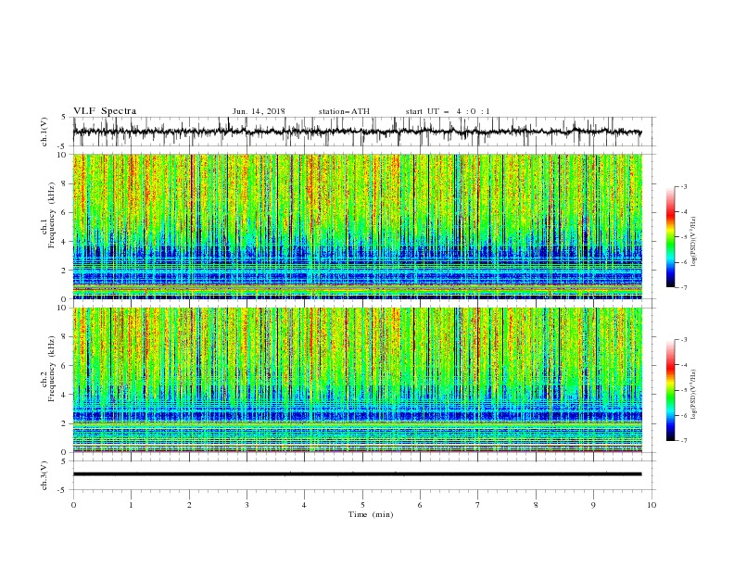Viewport: 734px width, 567px height.
Task: Click the ch.2 PSD color bar
Action: point(670,390)
